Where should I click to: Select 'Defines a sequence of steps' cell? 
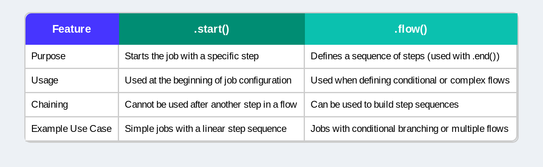click(x=405, y=56)
